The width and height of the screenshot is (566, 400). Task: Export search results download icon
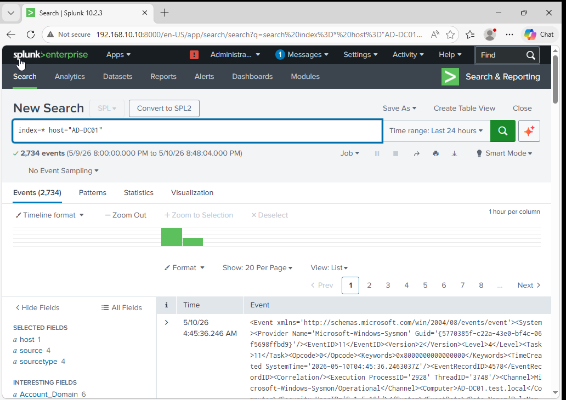pos(455,153)
